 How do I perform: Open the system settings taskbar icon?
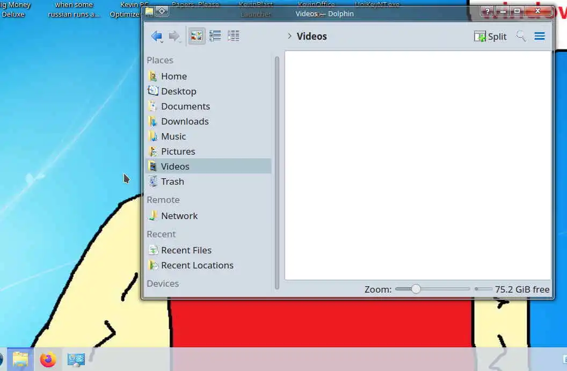point(76,359)
